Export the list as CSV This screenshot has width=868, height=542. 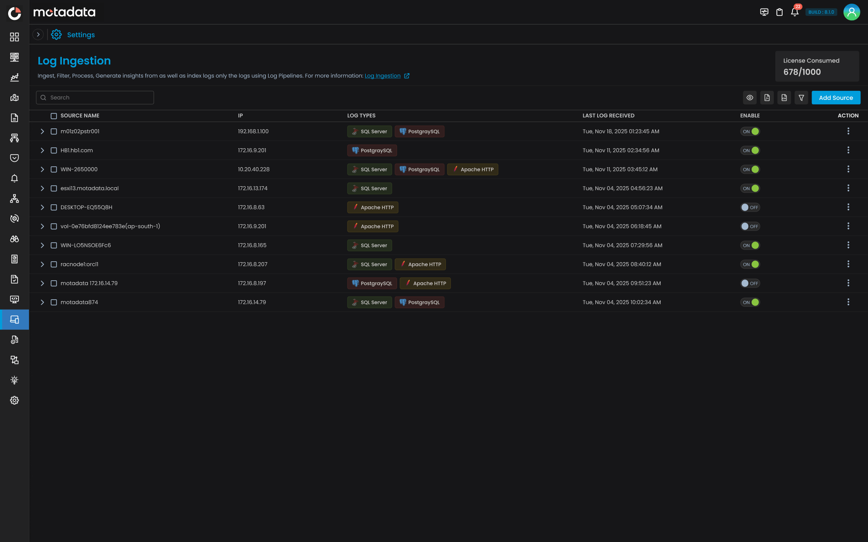coord(784,98)
